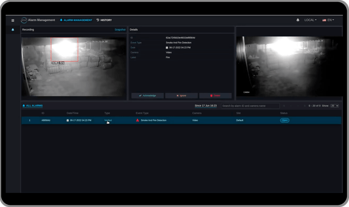Click the Since 17 Jun 16:23 filter

click(205, 106)
